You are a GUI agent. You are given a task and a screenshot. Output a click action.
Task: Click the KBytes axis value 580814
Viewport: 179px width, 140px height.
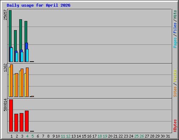5,105
